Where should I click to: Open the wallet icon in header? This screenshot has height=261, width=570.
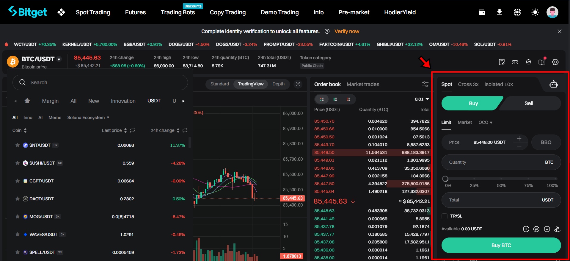482,12
